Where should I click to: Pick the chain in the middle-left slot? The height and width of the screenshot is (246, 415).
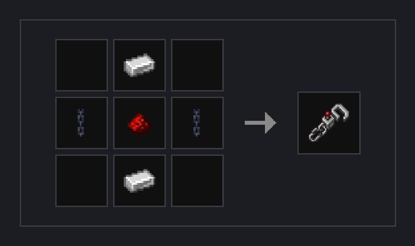point(81,123)
